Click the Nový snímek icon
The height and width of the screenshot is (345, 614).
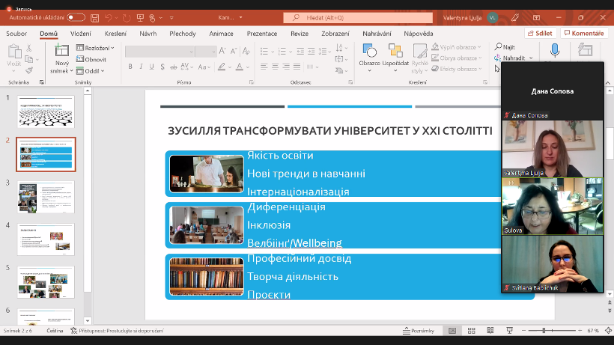[x=61, y=51]
